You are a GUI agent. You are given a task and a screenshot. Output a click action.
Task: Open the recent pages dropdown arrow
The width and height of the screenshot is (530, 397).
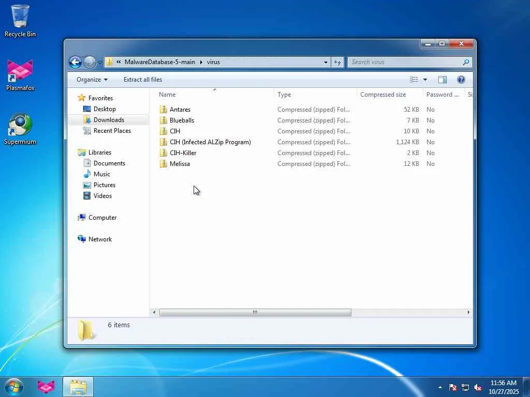pos(100,63)
